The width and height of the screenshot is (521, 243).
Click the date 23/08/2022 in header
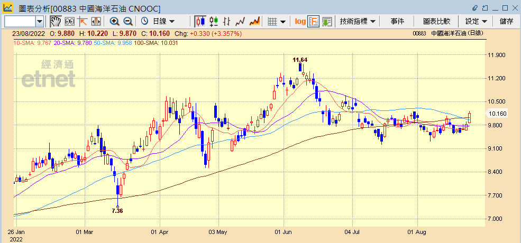click(28, 33)
